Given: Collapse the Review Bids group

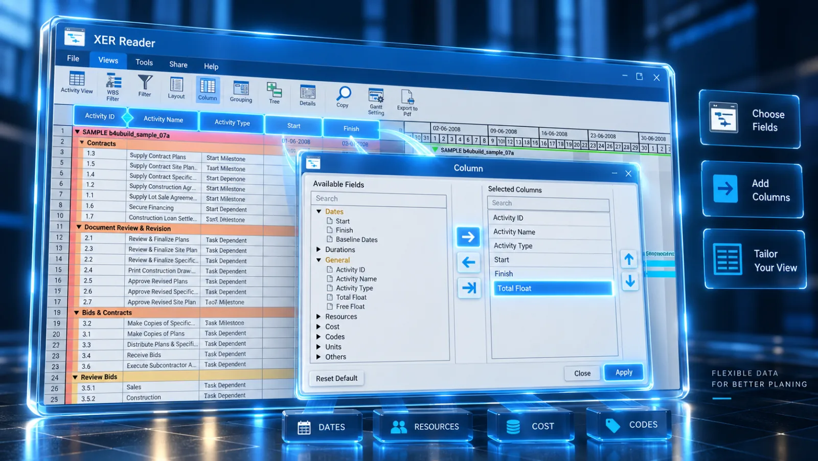Looking at the screenshot, I should point(75,377).
